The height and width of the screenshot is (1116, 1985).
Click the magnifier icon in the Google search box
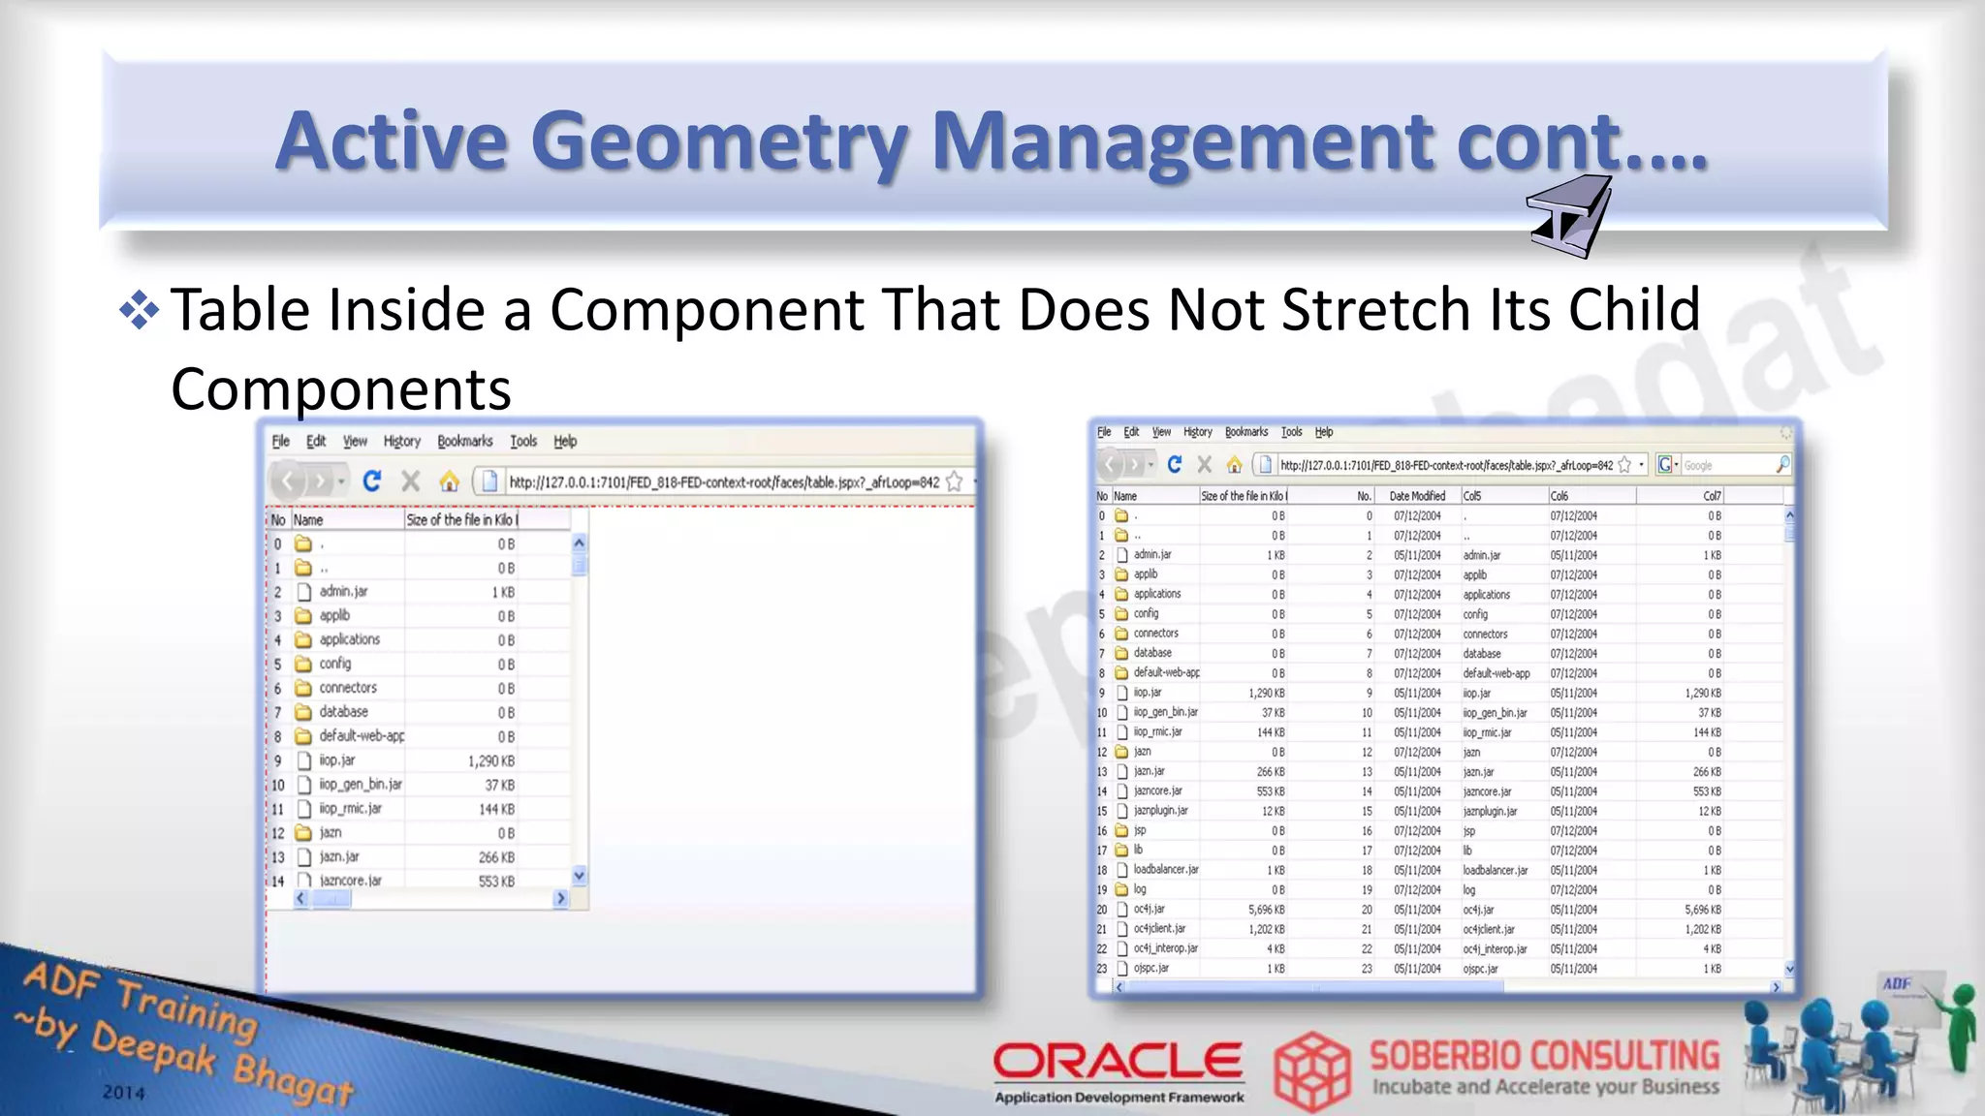tap(1782, 465)
